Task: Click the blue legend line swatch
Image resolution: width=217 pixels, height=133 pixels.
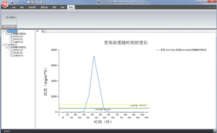Action: tap(158, 50)
